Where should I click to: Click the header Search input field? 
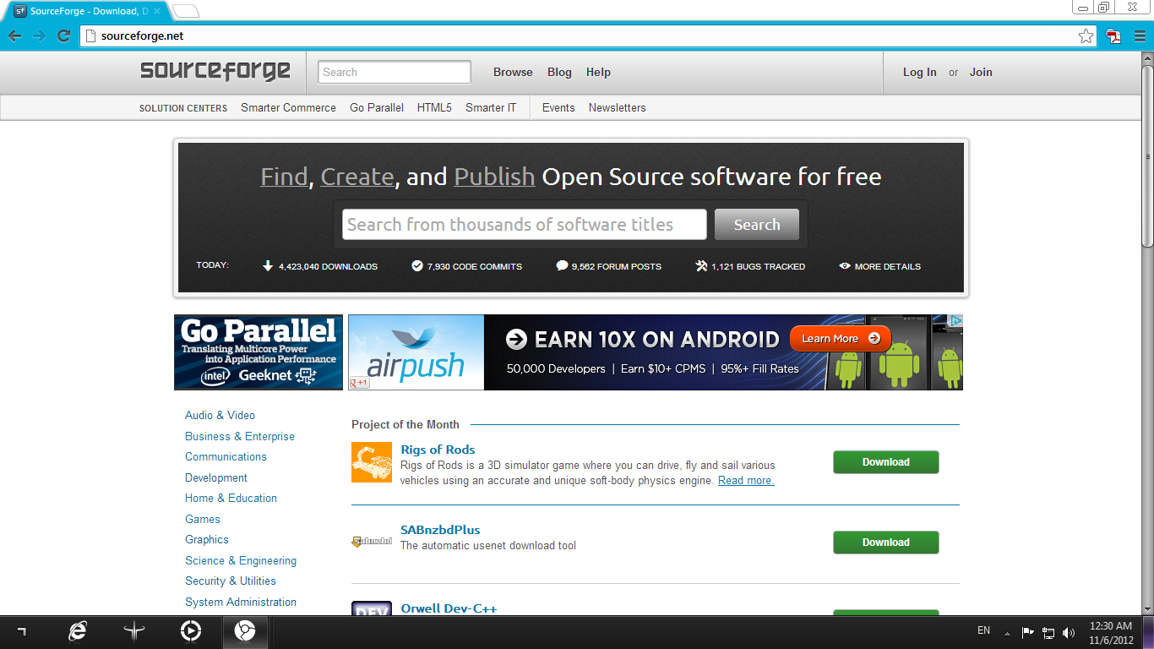[395, 72]
